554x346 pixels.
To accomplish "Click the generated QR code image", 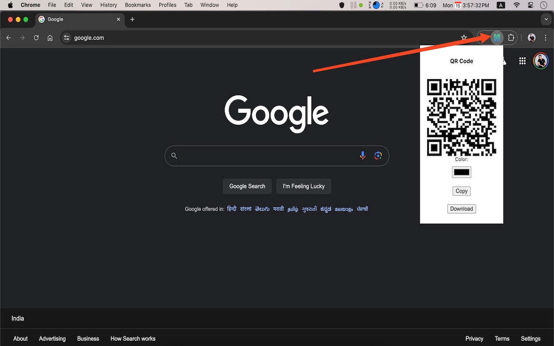I will click(x=461, y=117).
